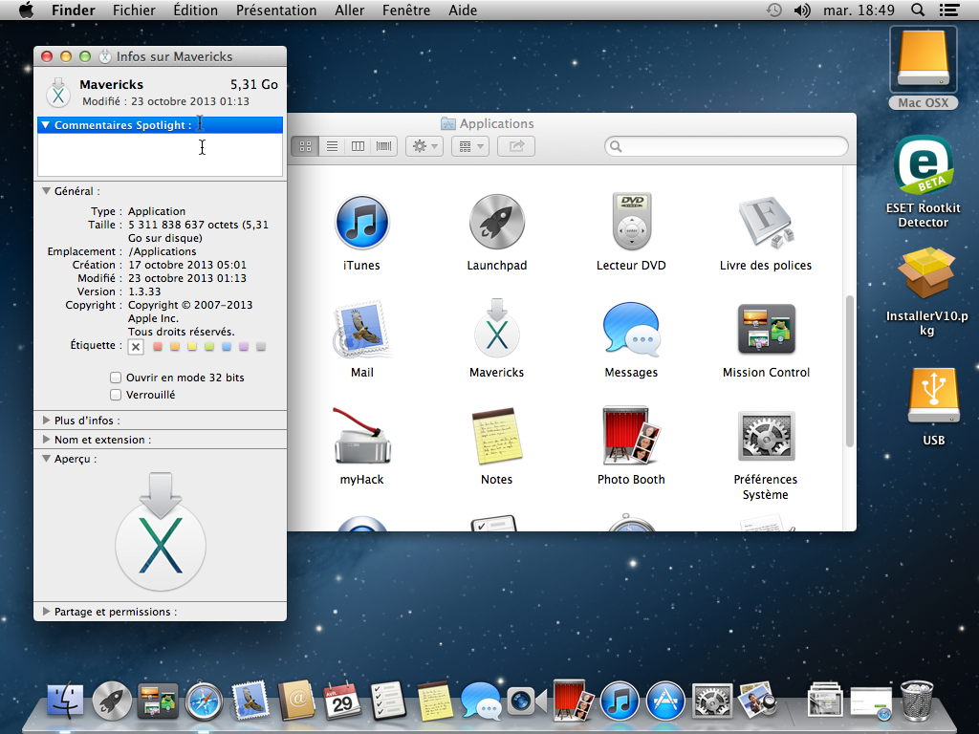Click the Finder search field
The image size is (979, 734).
pyautogui.click(x=727, y=146)
